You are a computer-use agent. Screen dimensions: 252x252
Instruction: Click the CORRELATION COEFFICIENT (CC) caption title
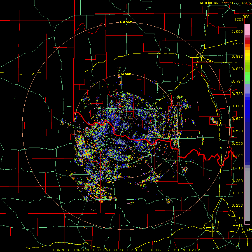point(88,250)
